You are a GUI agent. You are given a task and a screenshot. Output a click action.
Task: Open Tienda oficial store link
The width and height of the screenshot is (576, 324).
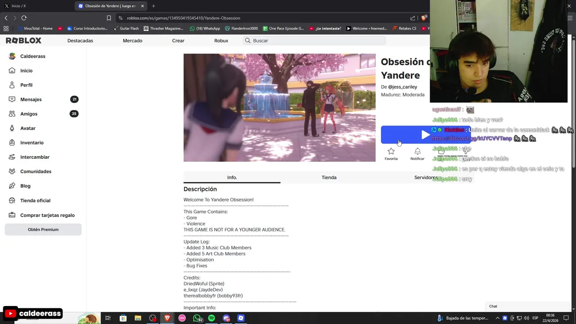[35, 201]
